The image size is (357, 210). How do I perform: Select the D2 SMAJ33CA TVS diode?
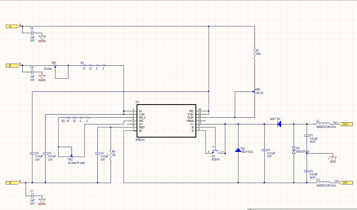[x=294, y=150]
